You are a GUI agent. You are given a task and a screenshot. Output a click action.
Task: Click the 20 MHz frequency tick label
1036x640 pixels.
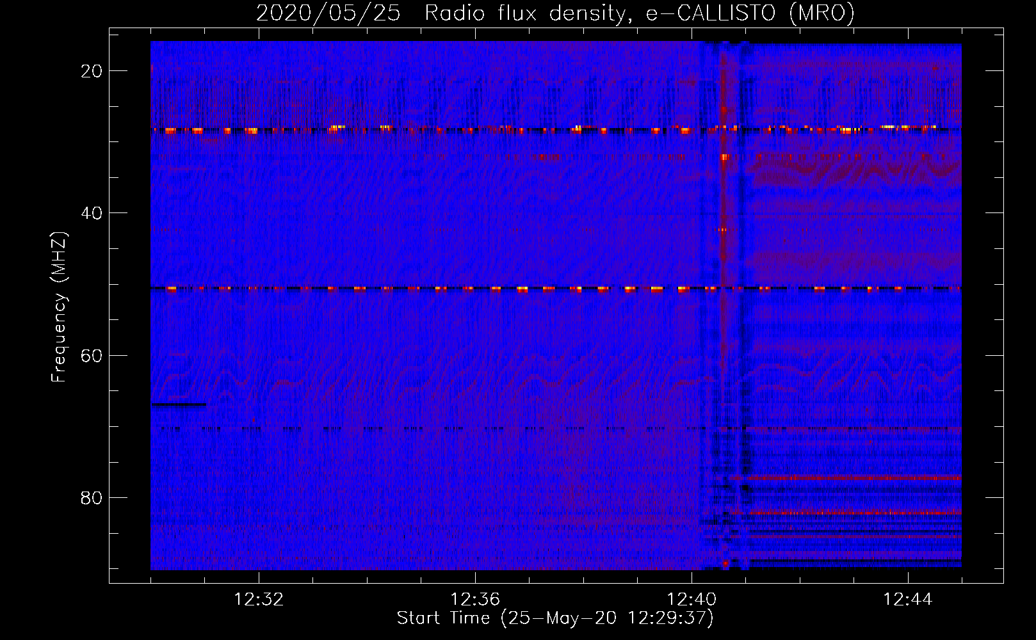tap(92, 71)
